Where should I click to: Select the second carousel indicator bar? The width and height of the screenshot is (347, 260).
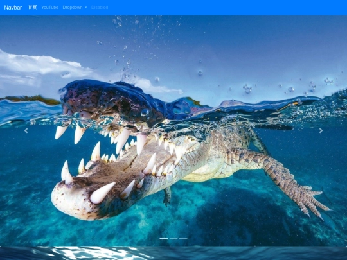[x=173, y=239]
